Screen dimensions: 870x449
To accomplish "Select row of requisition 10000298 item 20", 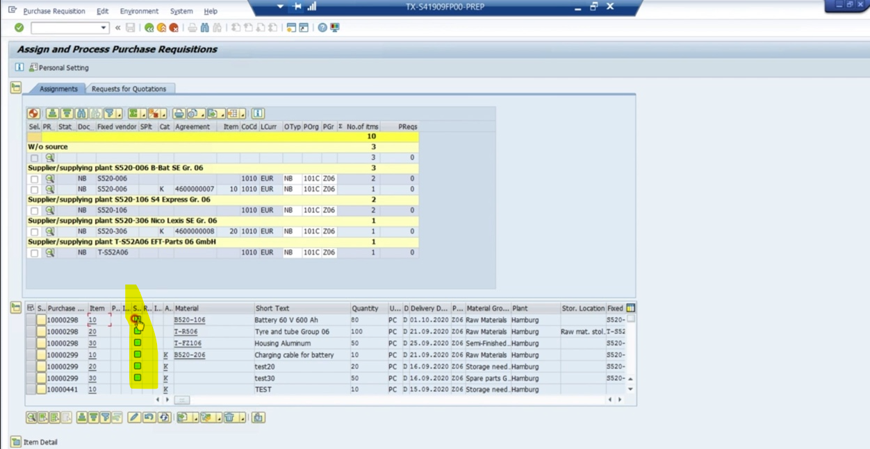I will click(31, 332).
